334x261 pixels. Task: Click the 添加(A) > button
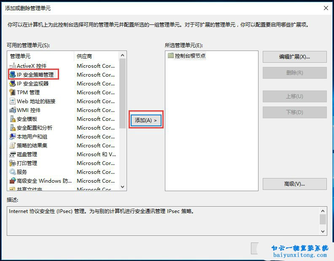(146, 120)
